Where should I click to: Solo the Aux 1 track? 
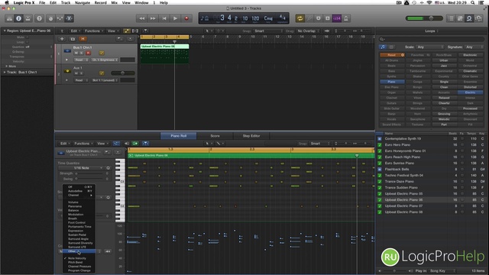tap(82, 73)
